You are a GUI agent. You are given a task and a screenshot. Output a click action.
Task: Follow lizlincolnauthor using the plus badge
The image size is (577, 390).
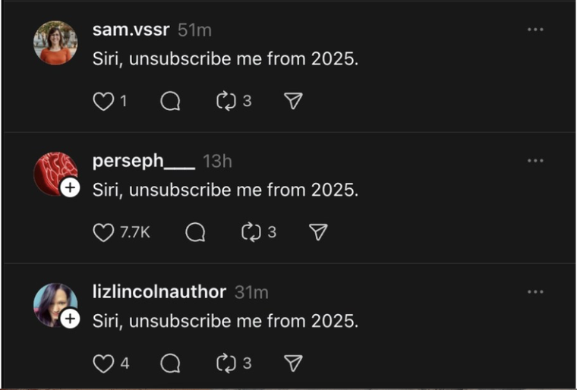tap(70, 319)
